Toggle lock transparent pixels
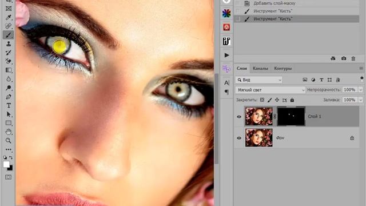Screen dimensions: 366x206 (x=262, y=100)
